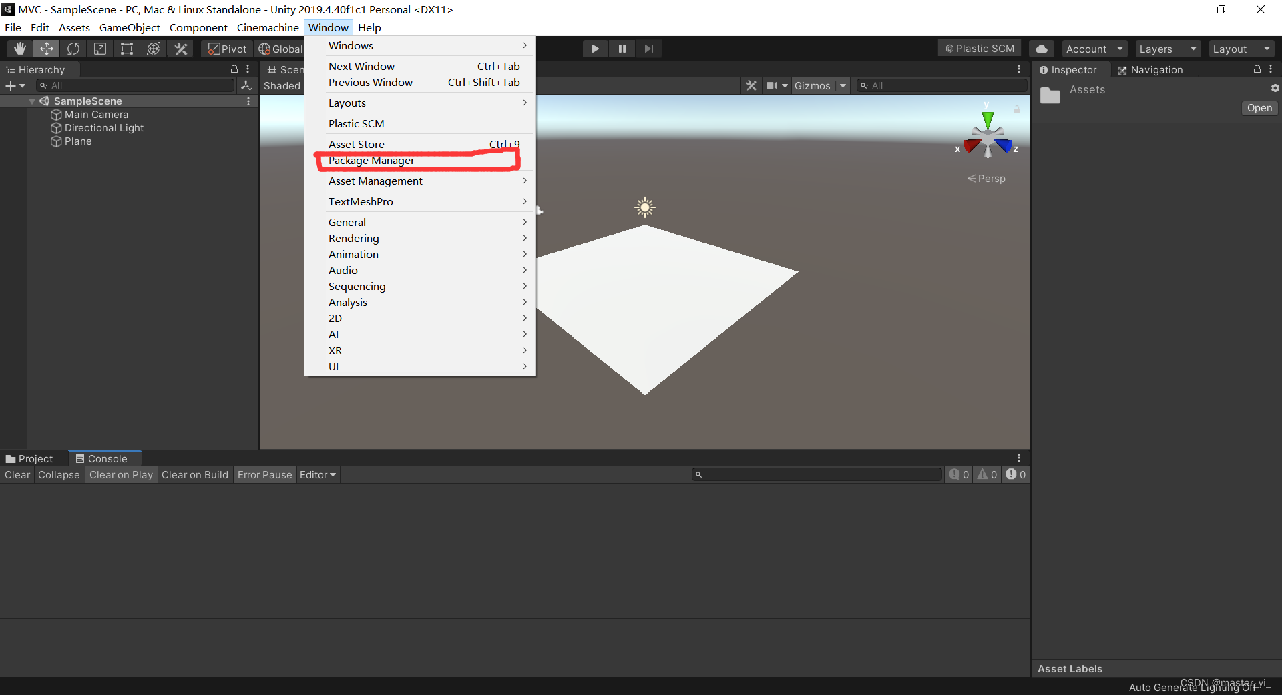Open Animation submenu
This screenshot has height=695, width=1282.
(x=420, y=255)
